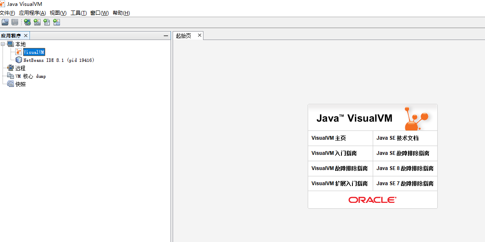This screenshot has height=242, width=485.
Task: Open the VisualVM 扩展入门指南 link
Action: (339, 183)
